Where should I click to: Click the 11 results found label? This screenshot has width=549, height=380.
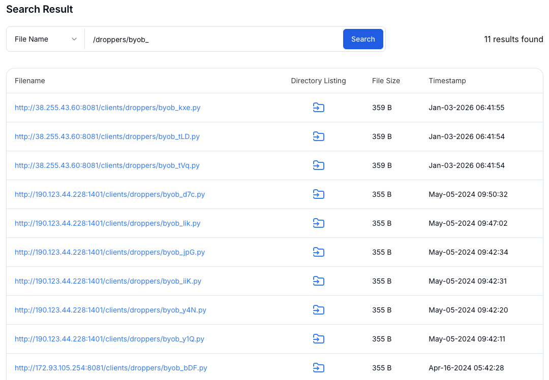(x=513, y=39)
